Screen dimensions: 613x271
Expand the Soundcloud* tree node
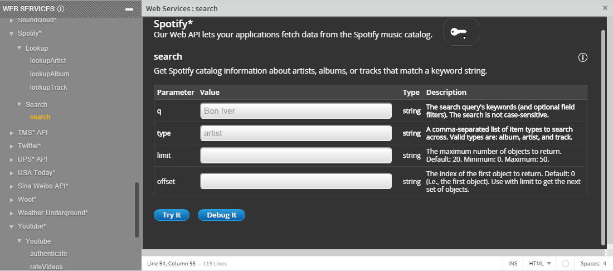pyautogui.click(x=12, y=20)
